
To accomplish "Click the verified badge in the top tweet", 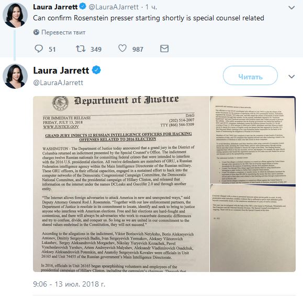I will 83,7.
